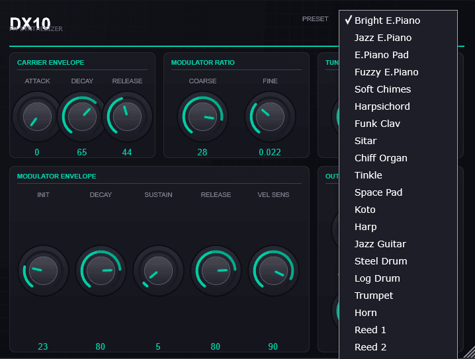Click the Sustain value 5

[x=158, y=346]
